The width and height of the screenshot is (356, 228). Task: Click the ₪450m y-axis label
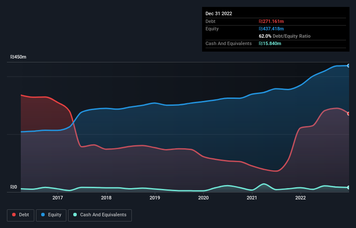pos(18,57)
